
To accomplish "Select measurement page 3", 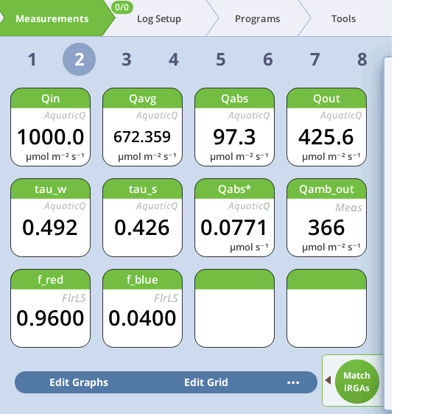I will coord(127,60).
